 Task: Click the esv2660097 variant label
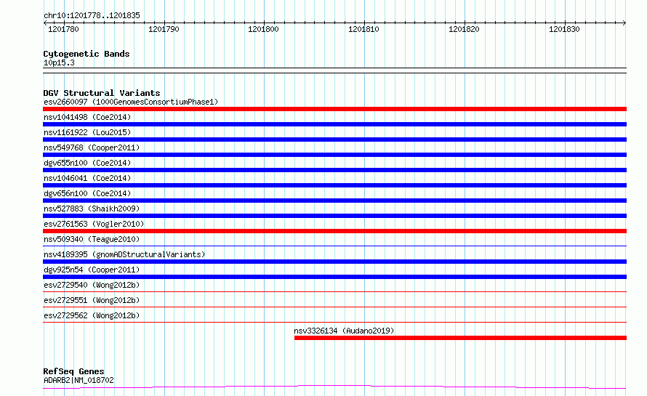131,102
